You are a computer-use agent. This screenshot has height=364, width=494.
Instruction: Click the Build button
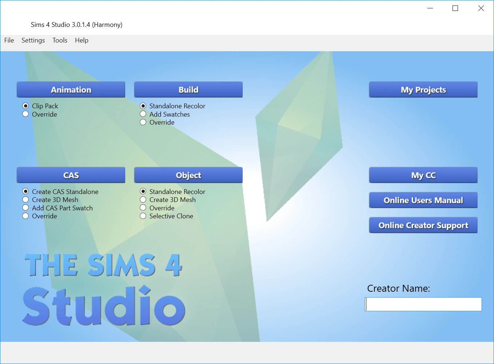(x=188, y=90)
